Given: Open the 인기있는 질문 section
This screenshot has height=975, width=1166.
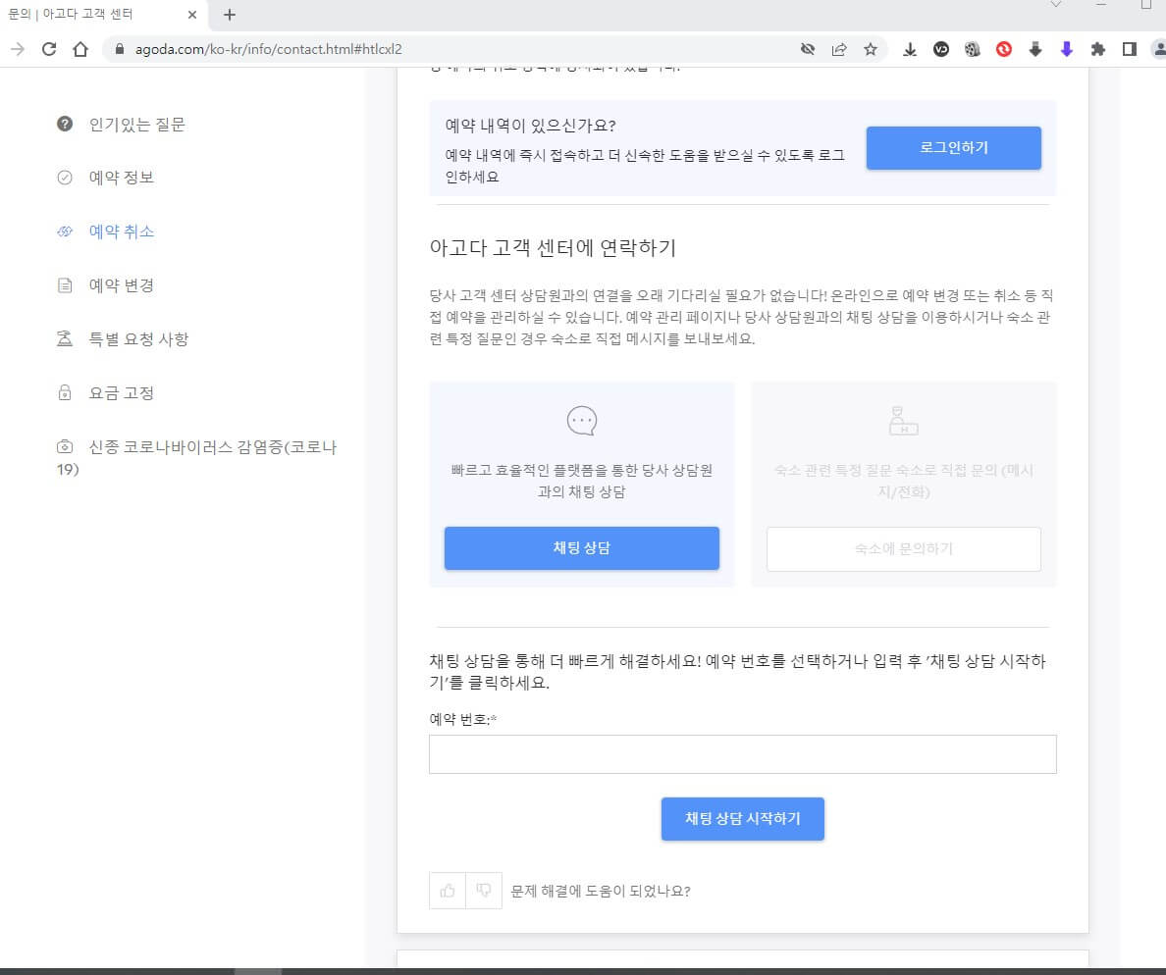Looking at the screenshot, I should click(136, 125).
